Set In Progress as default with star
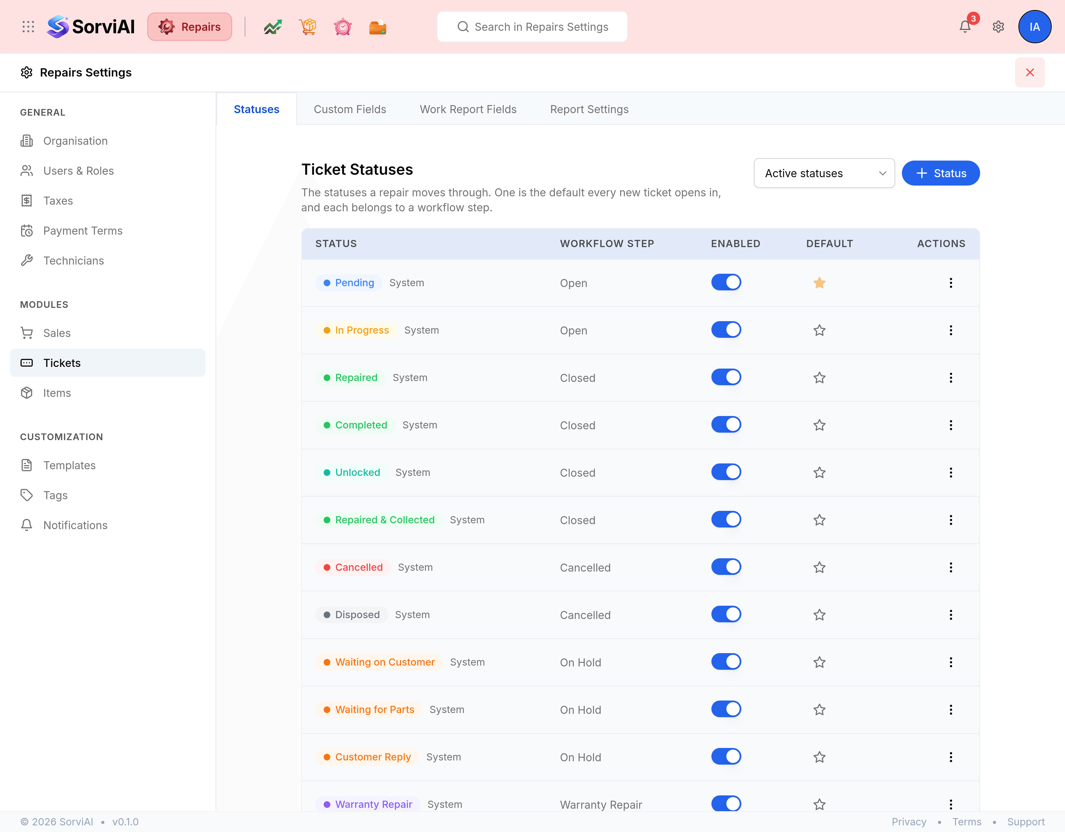The height and width of the screenshot is (832, 1065). (819, 331)
